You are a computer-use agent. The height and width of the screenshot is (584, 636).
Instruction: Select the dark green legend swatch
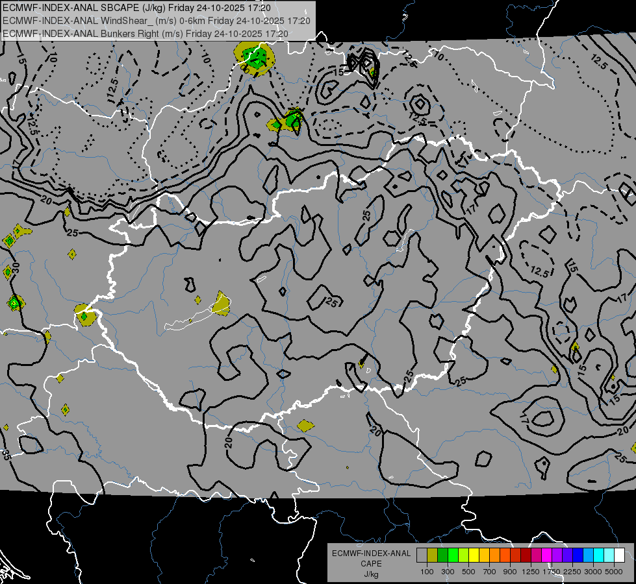coord(442,555)
